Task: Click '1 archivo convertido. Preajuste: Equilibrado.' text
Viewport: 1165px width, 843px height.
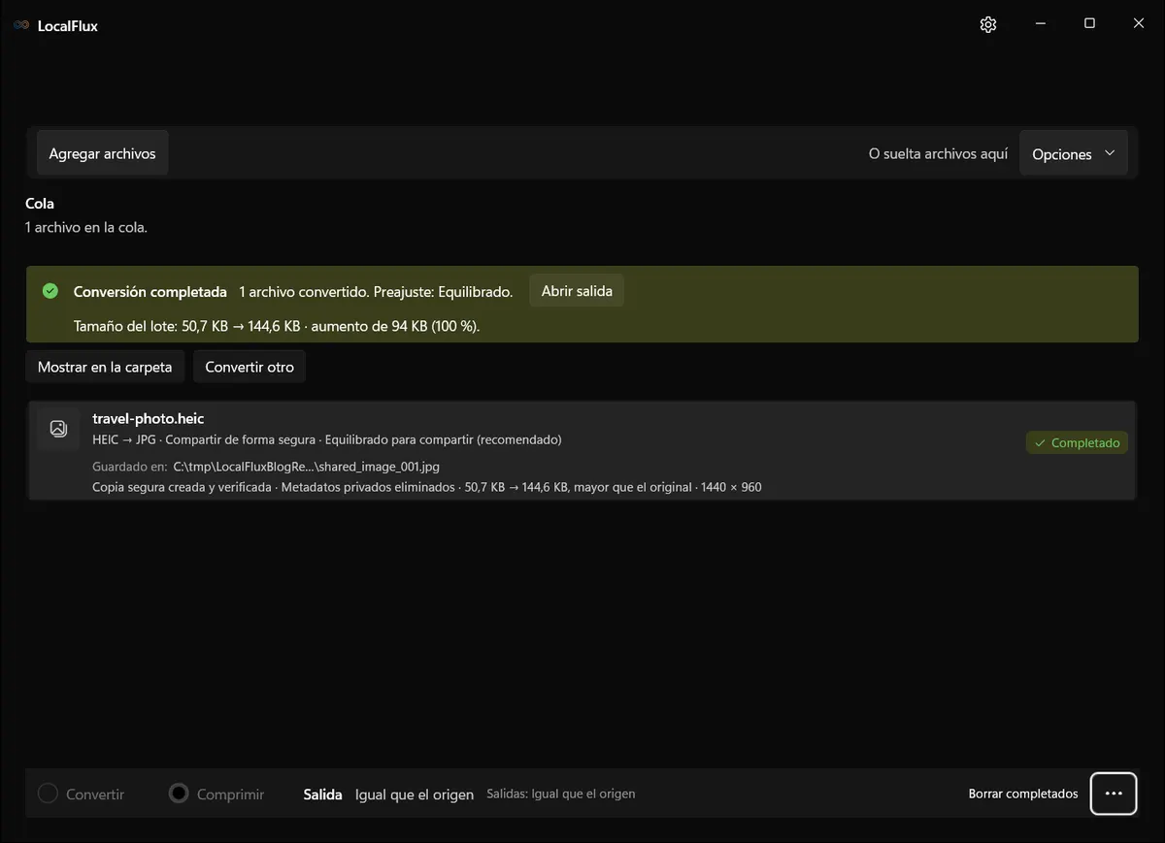Action: (x=376, y=291)
